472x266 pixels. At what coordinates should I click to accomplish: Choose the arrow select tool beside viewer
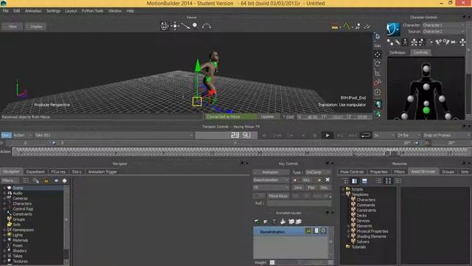click(x=378, y=36)
